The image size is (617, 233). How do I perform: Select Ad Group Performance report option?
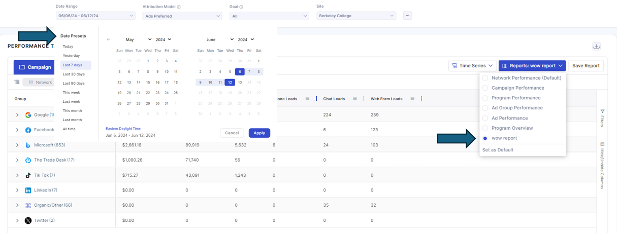point(512,108)
